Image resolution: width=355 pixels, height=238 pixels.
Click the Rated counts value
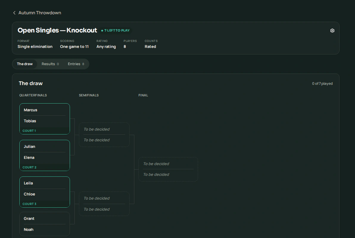[x=150, y=47]
